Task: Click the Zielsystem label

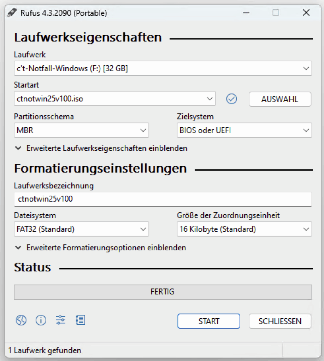Action: (x=195, y=116)
